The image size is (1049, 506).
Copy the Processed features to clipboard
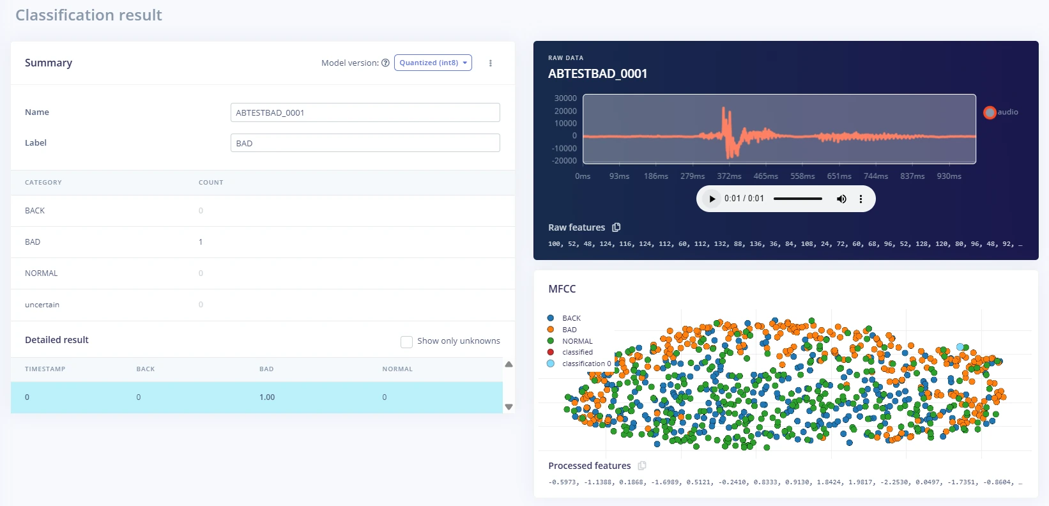642,466
